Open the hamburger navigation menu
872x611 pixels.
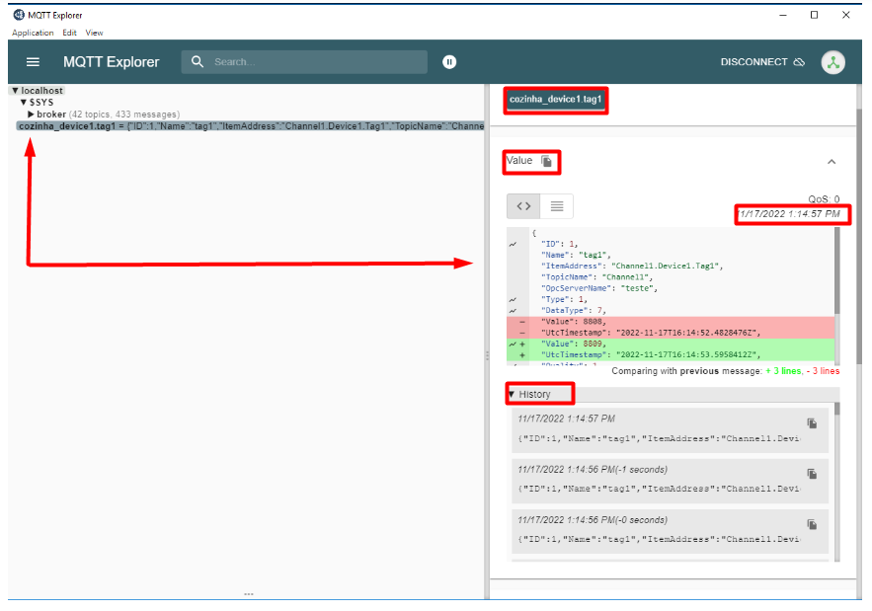[x=33, y=62]
